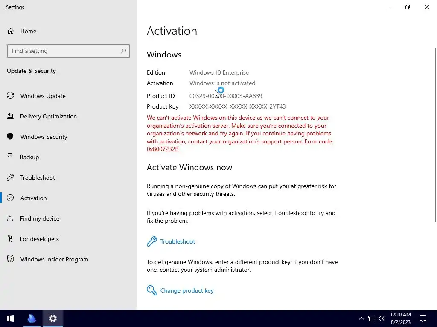Screen dimensions: 437x327
Task: Click the search magnifier icon in Find a setting
Action: (123, 51)
